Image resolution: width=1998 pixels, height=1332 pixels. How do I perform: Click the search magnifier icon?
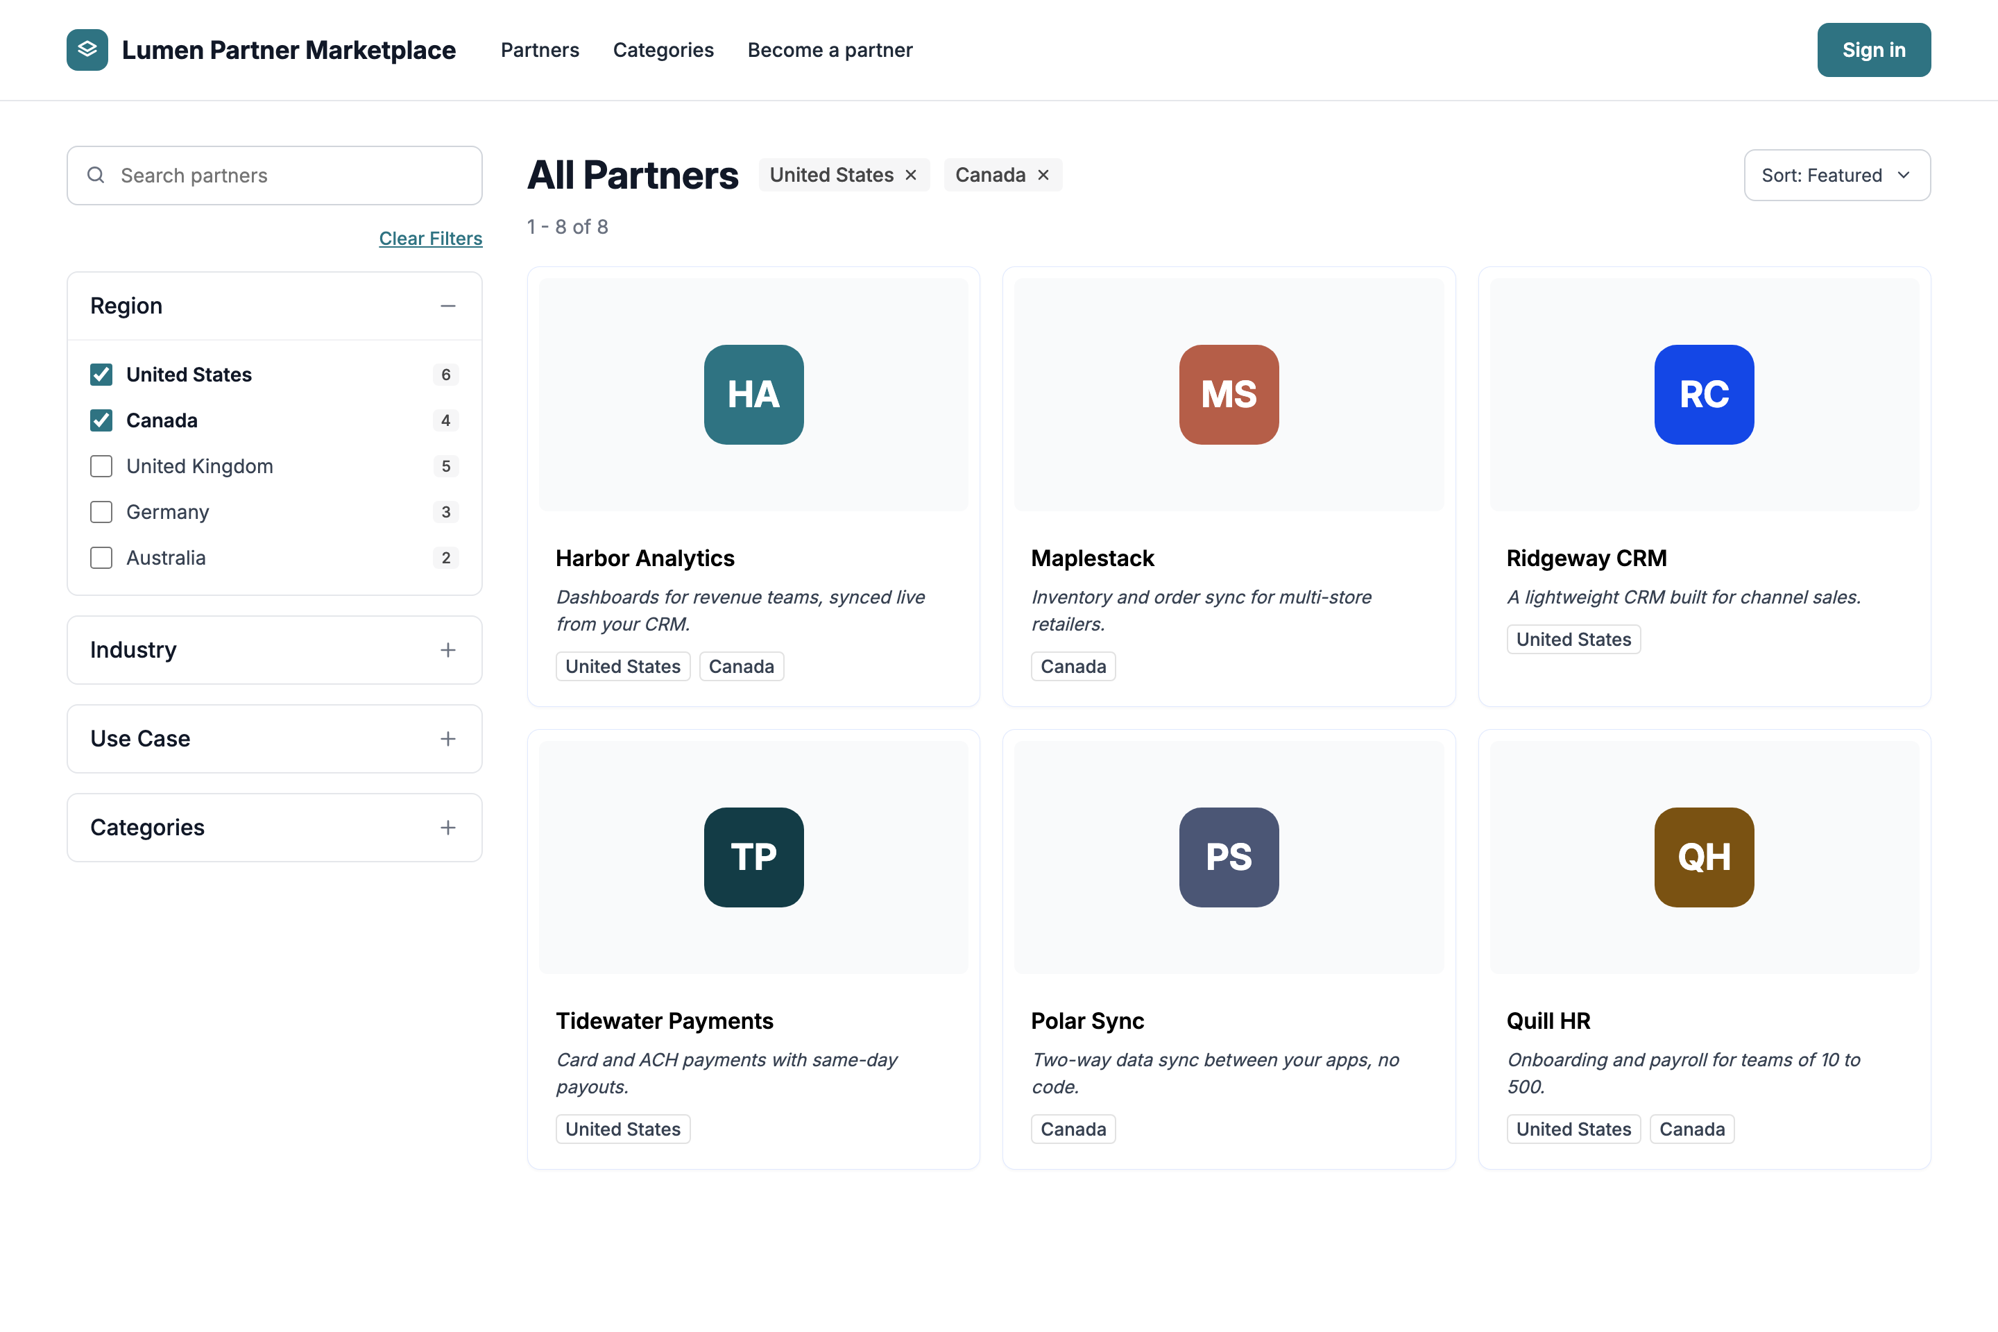[96, 175]
